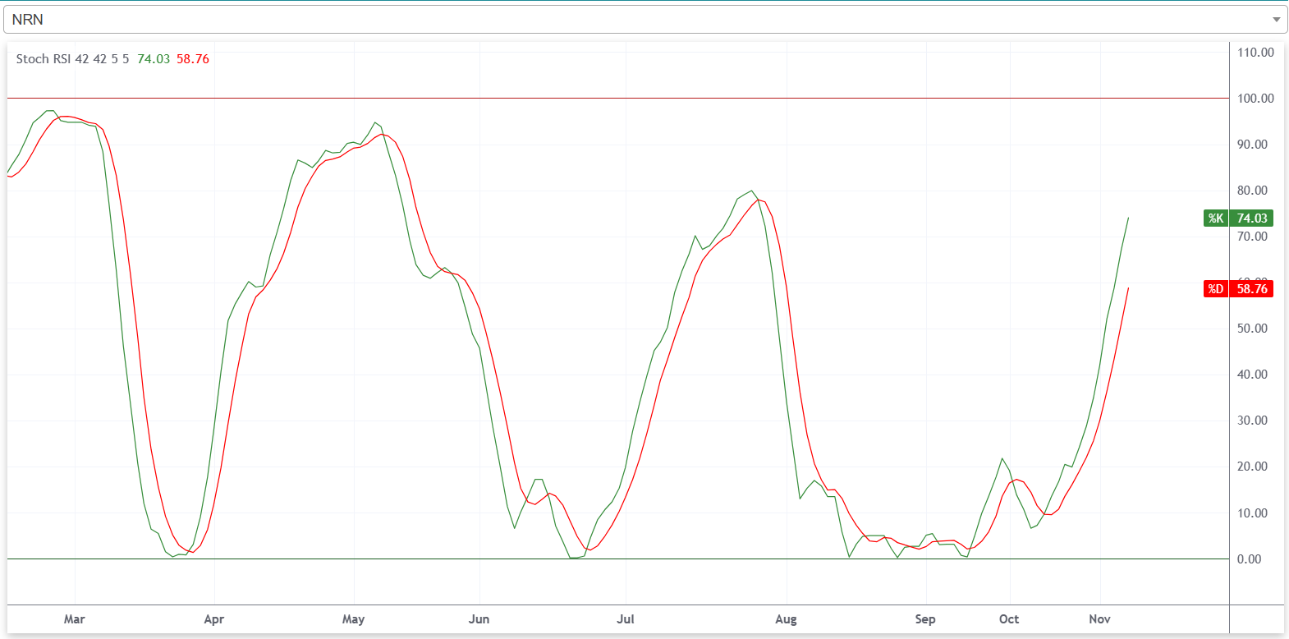Click the Apr label on the time axis
1289x639 pixels.
tap(214, 619)
